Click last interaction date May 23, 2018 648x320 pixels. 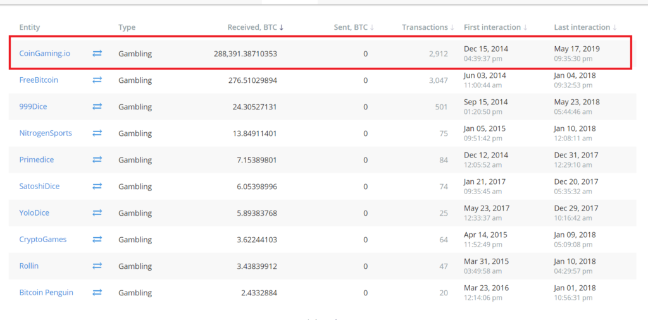(x=577, y=102)
